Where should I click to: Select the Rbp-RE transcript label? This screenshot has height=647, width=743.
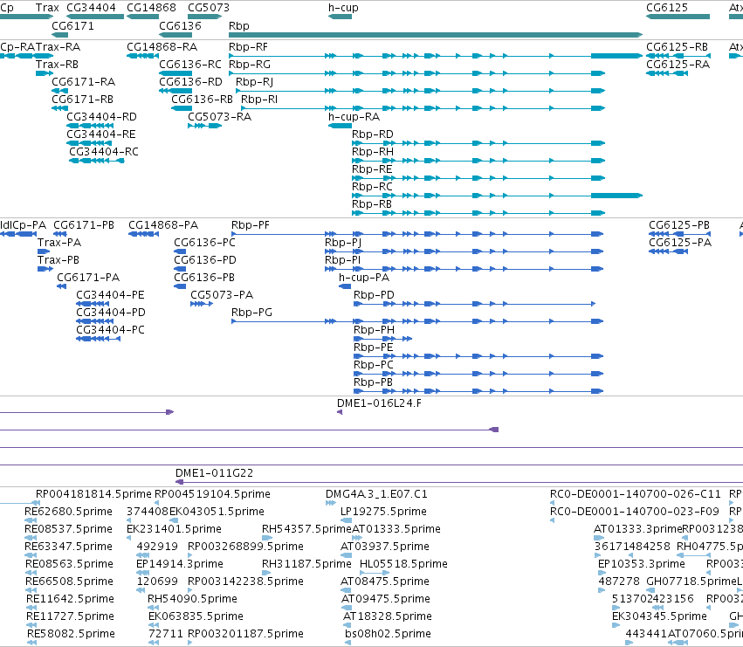tap(372, 169)
